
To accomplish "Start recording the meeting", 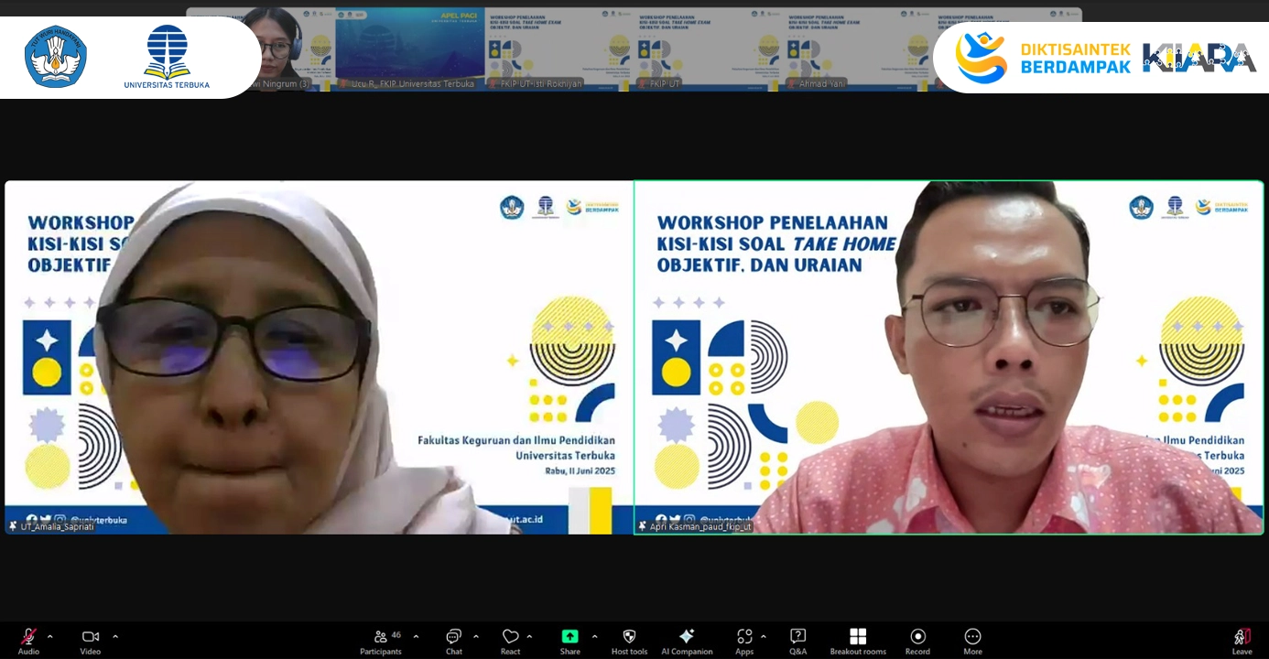I will point(917,639).
